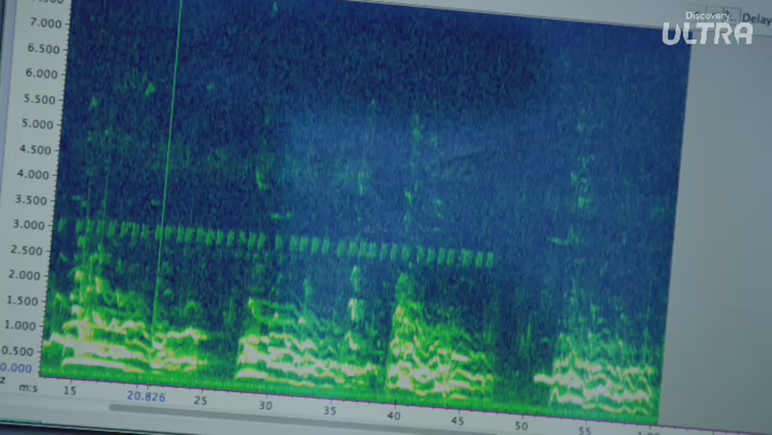Click the 4.000 frequency axis label

[33, 174]
